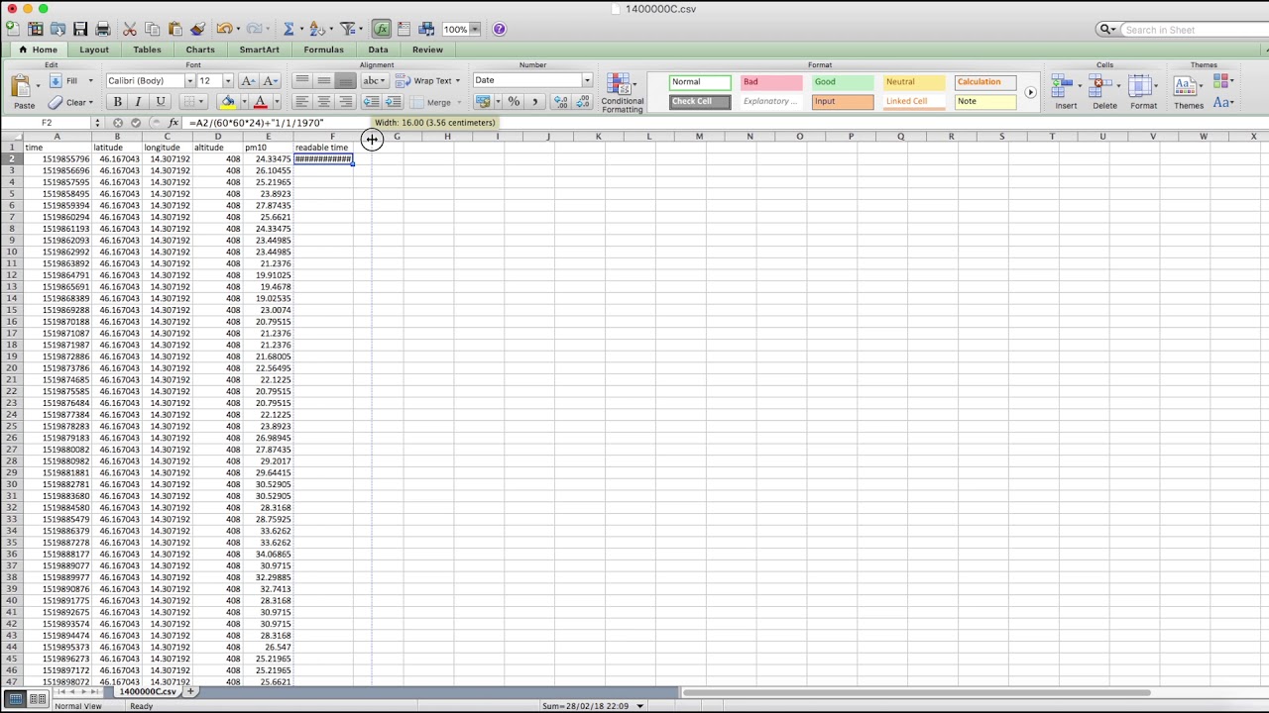Cancel formula entry with the X icon
Screen dimensions: 1269x713
click(118, 123)
